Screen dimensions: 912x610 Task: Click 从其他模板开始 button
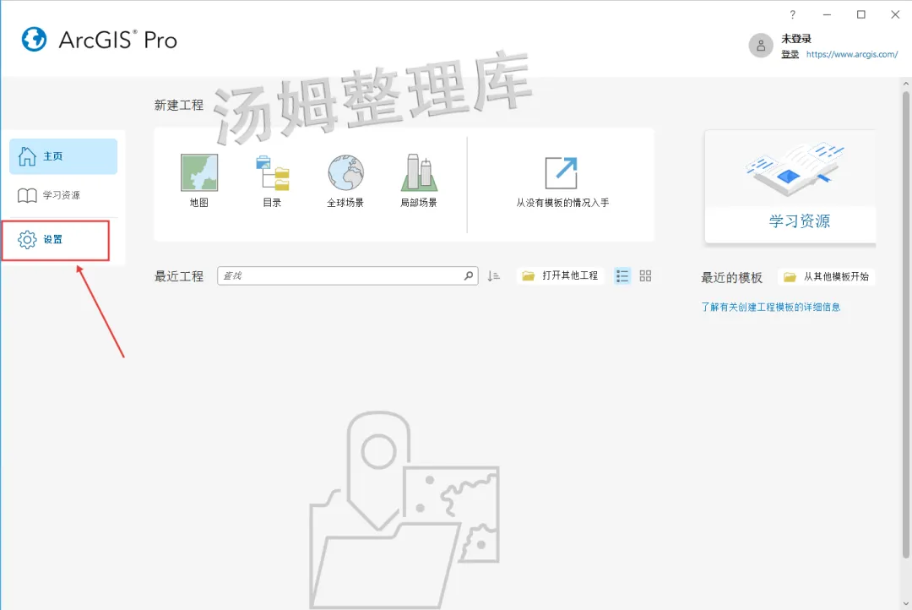click(x=827, y=277)
